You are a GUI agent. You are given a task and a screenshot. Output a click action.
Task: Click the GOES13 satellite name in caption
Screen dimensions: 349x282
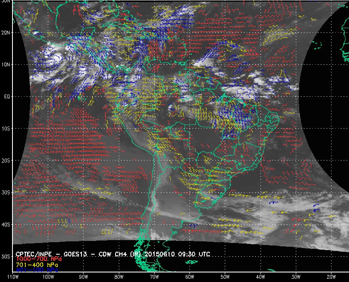pos(75,254)
